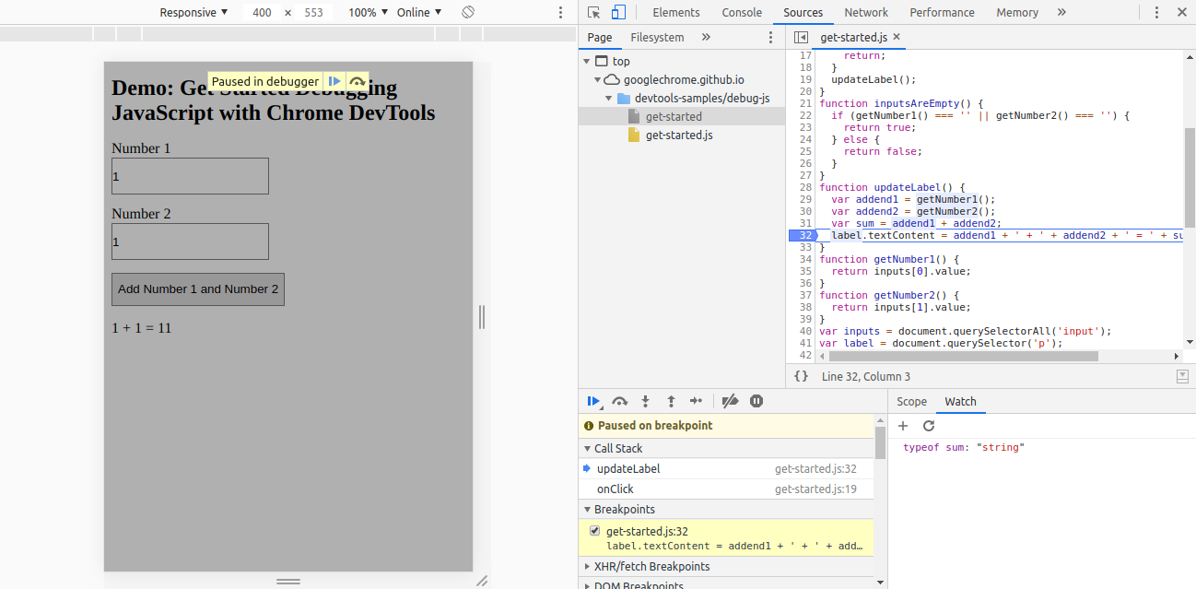1196x589 pixels.
Task: Open the Responsive device dropdown
Action: [193, 12]
